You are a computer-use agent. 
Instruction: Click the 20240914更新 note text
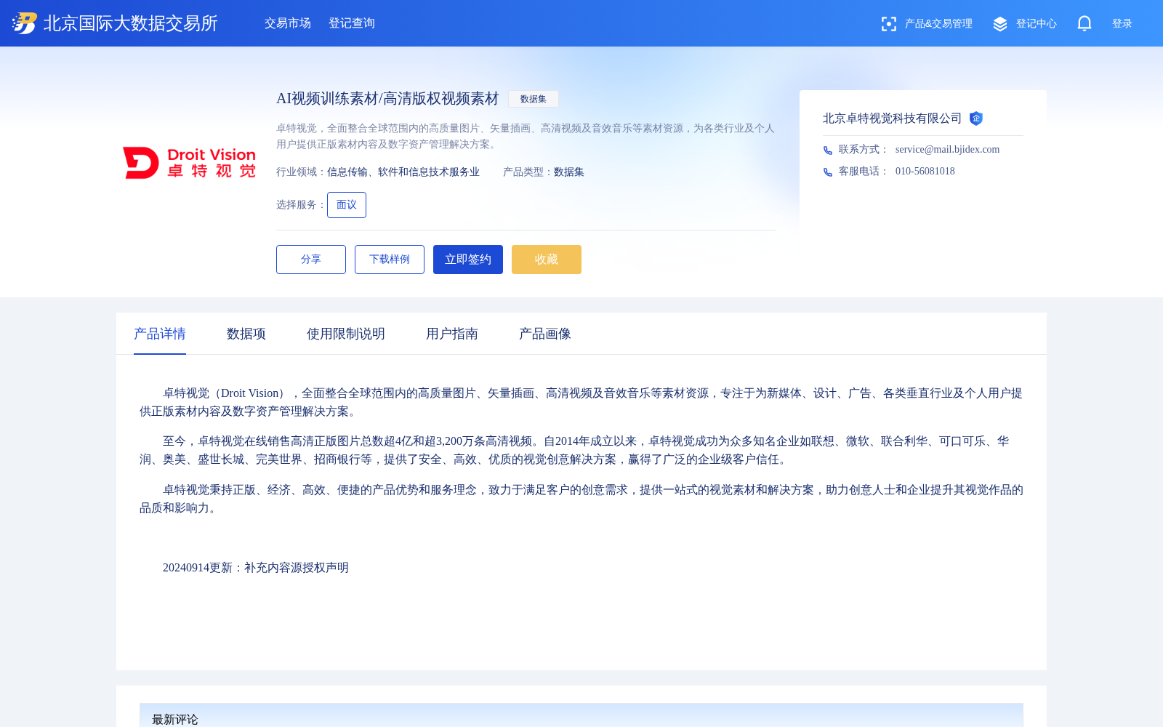256,568
